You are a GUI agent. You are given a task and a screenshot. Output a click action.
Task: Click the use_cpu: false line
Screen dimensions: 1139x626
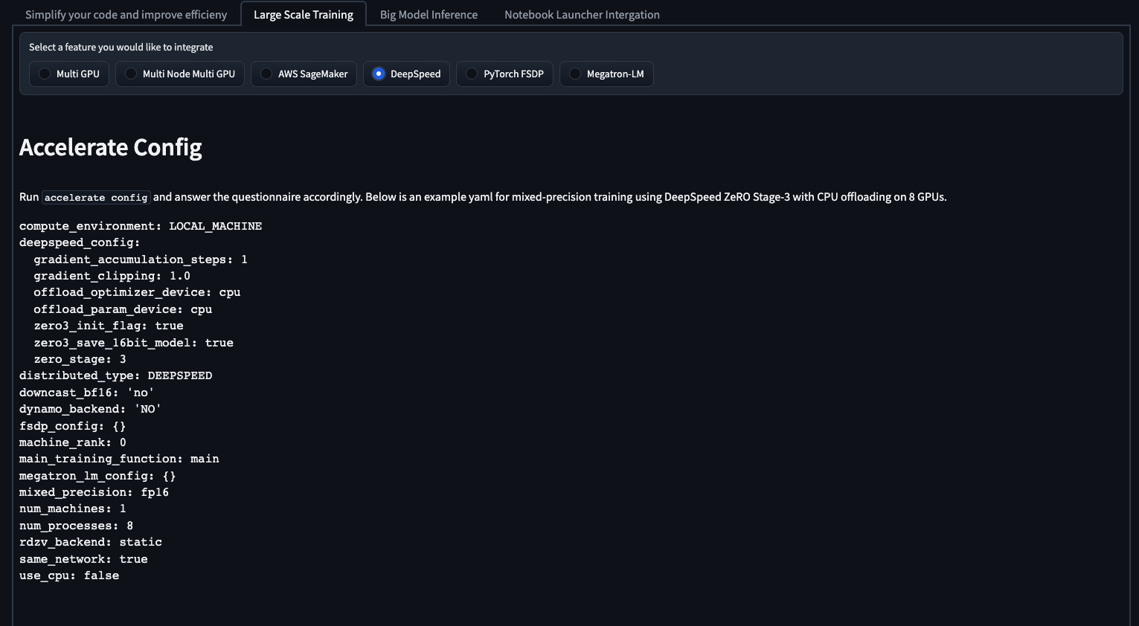point(69,575)
